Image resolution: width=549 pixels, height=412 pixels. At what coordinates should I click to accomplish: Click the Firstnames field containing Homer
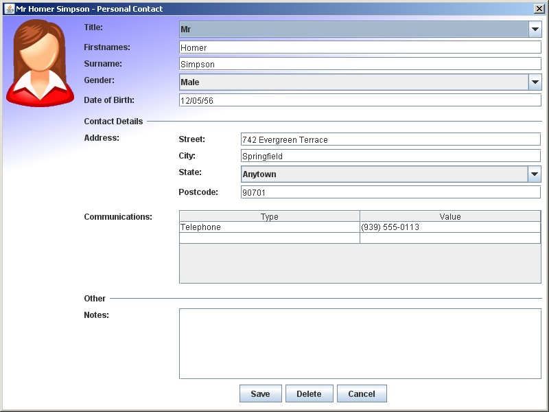[357, 47]
